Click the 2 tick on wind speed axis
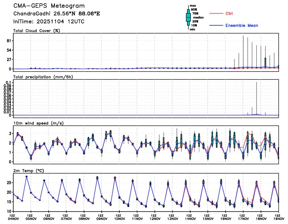Viewport: 288px width, 224px height. [10, 143]
